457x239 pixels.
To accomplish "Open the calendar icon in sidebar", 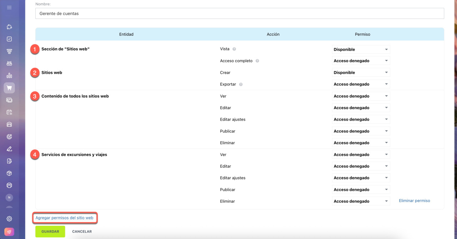I will tap(9, 112).
